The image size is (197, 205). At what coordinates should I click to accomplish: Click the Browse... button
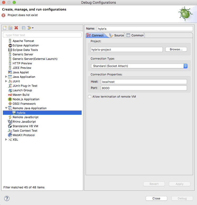coord(176,49)
